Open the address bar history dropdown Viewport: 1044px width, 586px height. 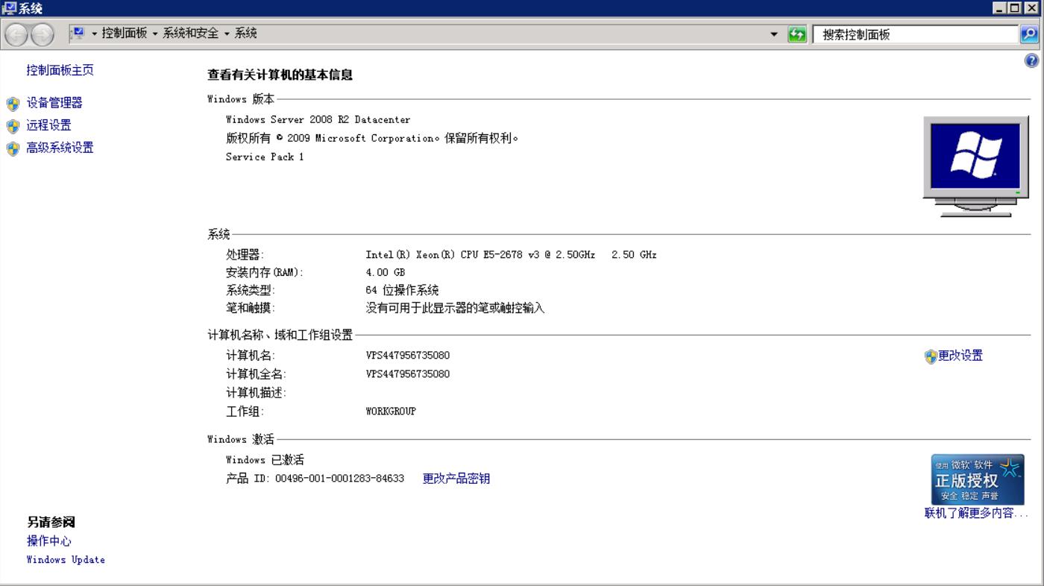click(x=774, y=34)
